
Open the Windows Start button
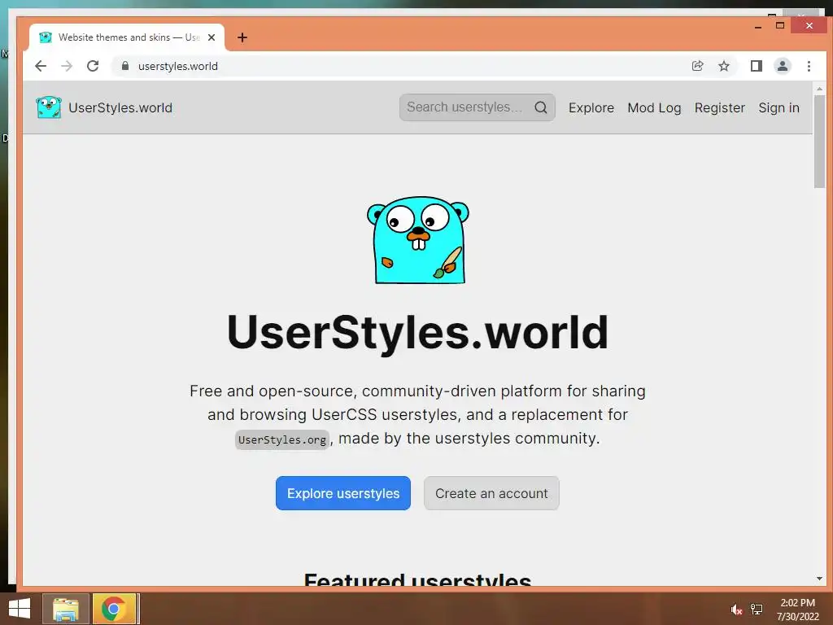pos(20,609)
